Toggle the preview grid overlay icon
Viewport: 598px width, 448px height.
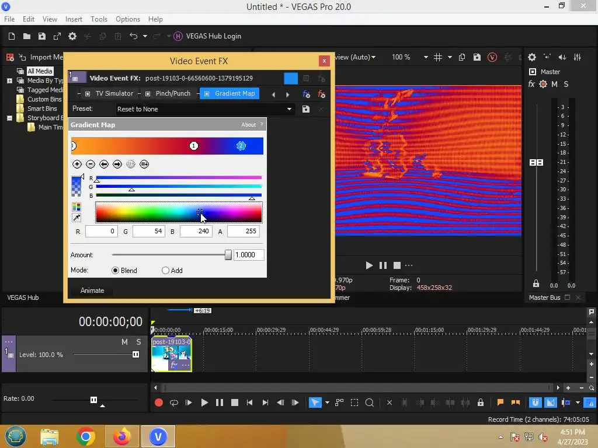pos(438,57)
